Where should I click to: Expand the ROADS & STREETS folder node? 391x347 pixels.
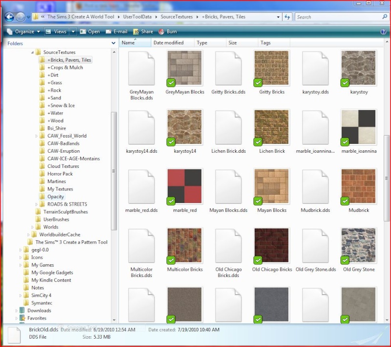click(36, 205)
